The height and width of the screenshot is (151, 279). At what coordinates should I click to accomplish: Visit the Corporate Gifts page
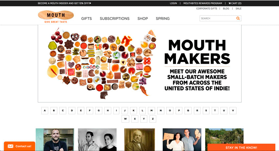(x=206, y=9)
